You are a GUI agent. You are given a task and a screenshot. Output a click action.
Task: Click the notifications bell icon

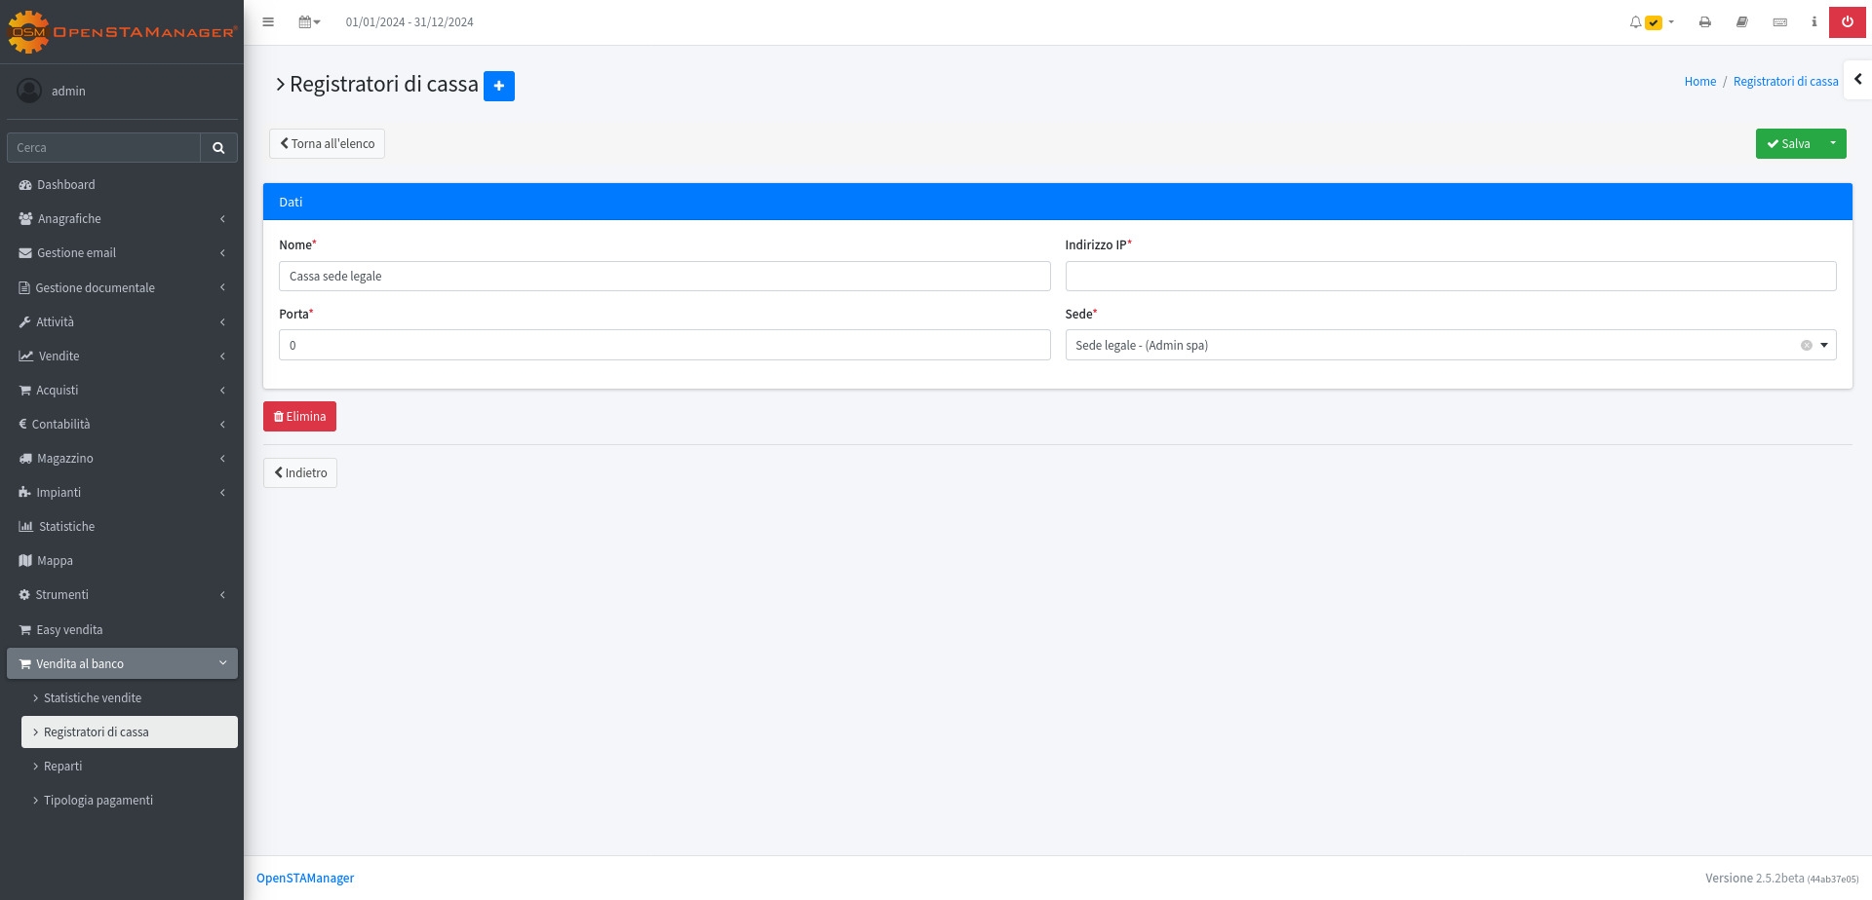[1636, 22]
